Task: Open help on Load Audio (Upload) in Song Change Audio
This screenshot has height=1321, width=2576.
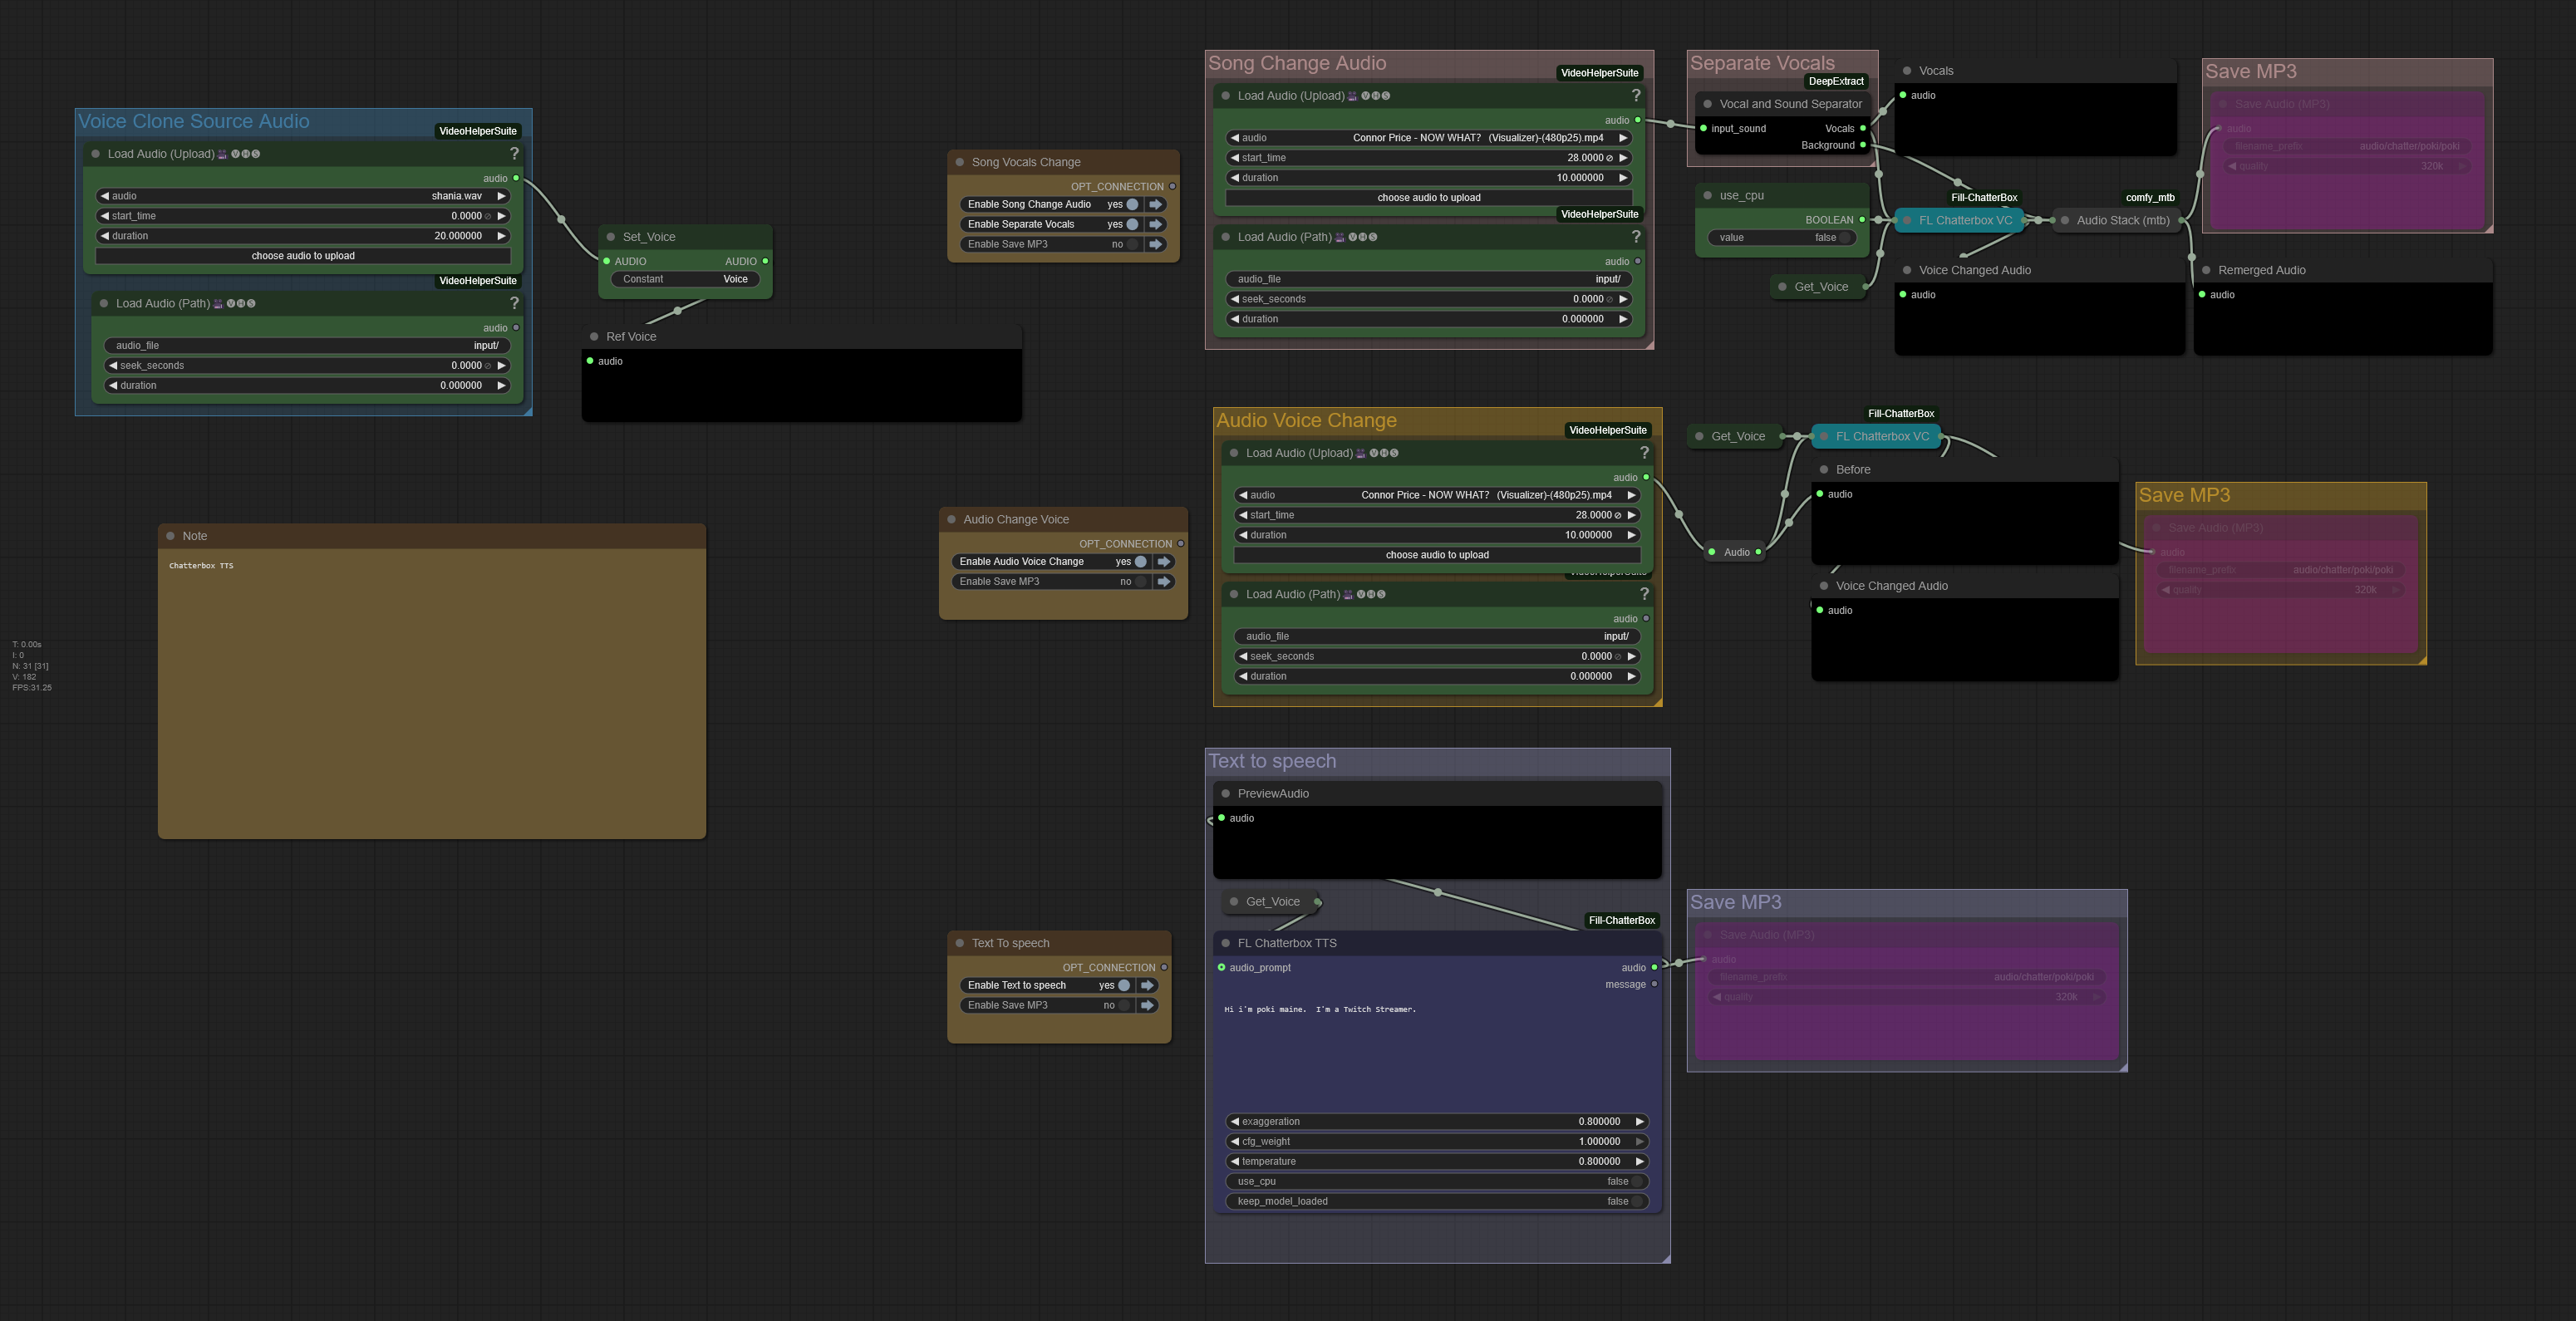Action: [x=1636, y=95]
